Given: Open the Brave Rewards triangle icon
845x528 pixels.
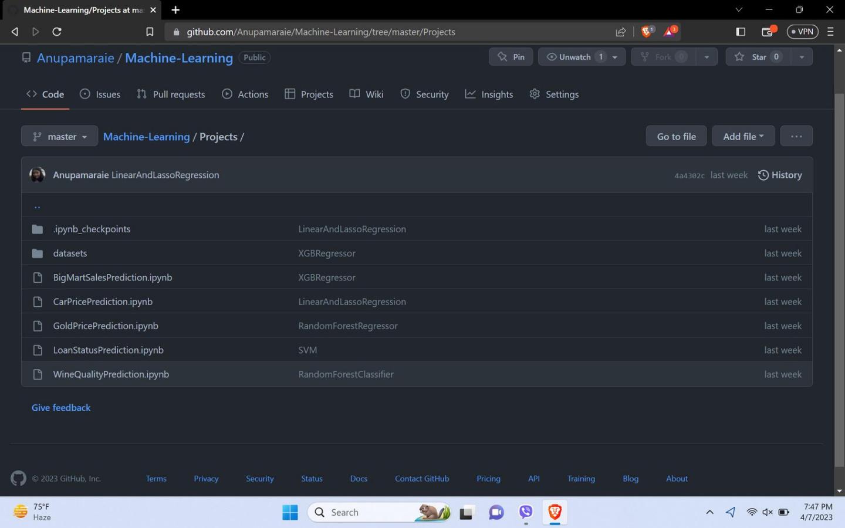Looking at the screenshot, I should 670,31.
